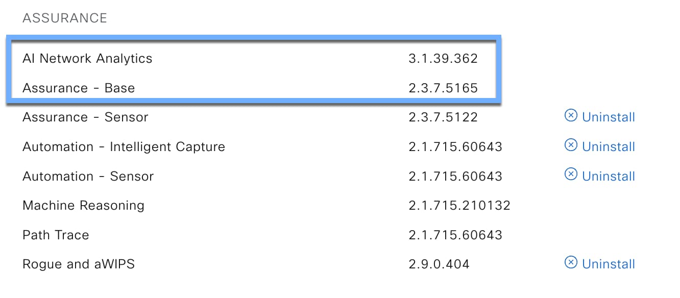Click the ASSURANCE section heading
The height and width of the screenshot is (298, 680).
[65, 18]
